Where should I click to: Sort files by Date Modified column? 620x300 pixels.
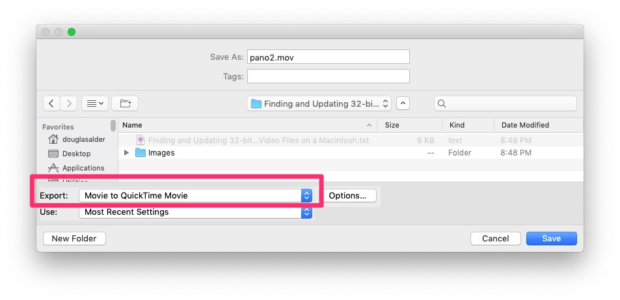tap(525, 125)
